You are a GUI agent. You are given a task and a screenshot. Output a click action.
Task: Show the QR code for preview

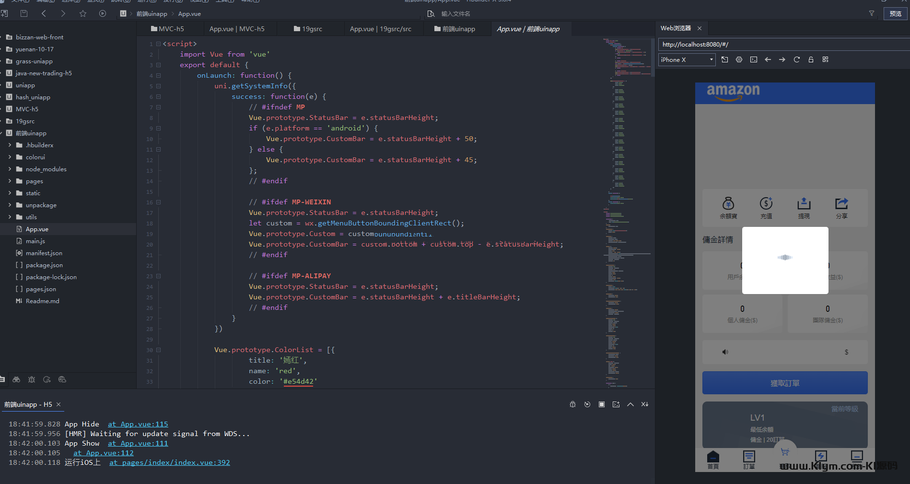825,59
